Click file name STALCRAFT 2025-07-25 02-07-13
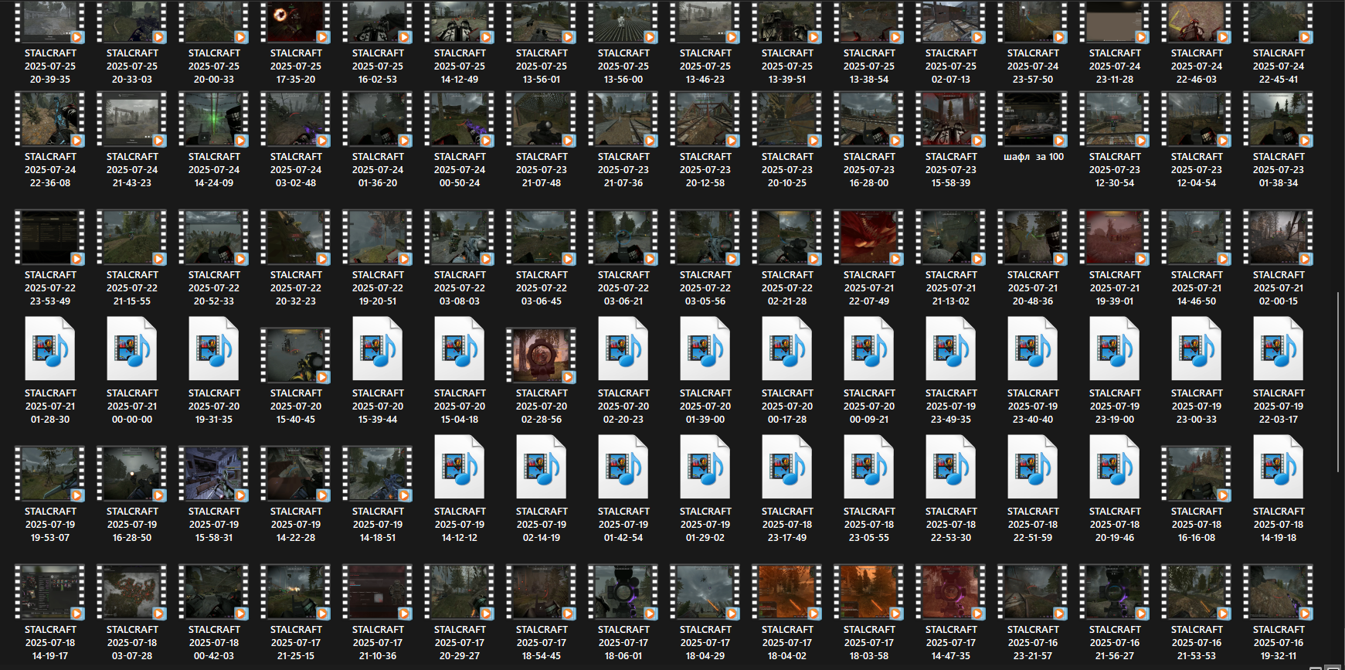This screenshot has width=1345, height=670. coord(951,66)
